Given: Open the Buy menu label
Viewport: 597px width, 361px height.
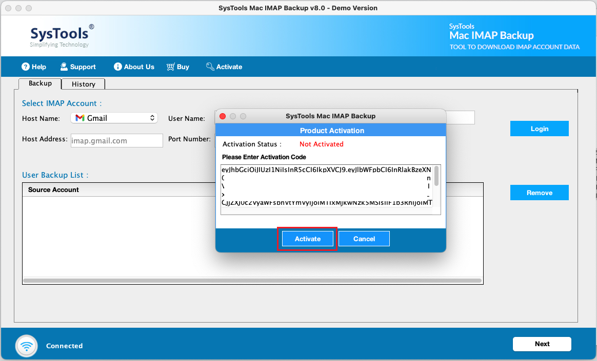Looking at the screenshot, I should pyautogui.click(x=183, y=67).
